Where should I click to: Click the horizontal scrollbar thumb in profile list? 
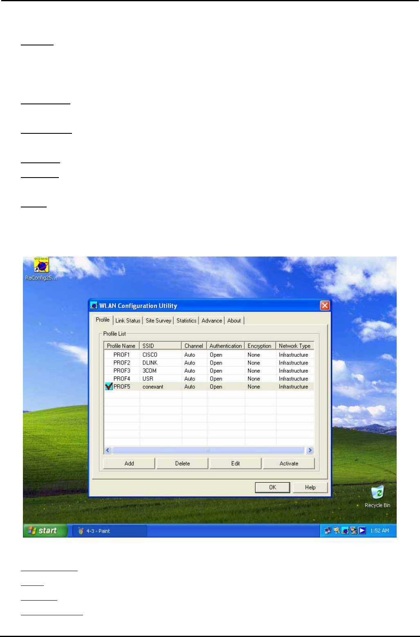point(208,450)
